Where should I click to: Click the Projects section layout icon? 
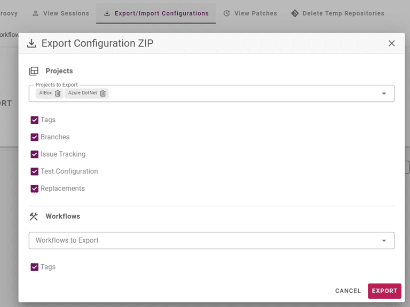click(x=34, y=71)
